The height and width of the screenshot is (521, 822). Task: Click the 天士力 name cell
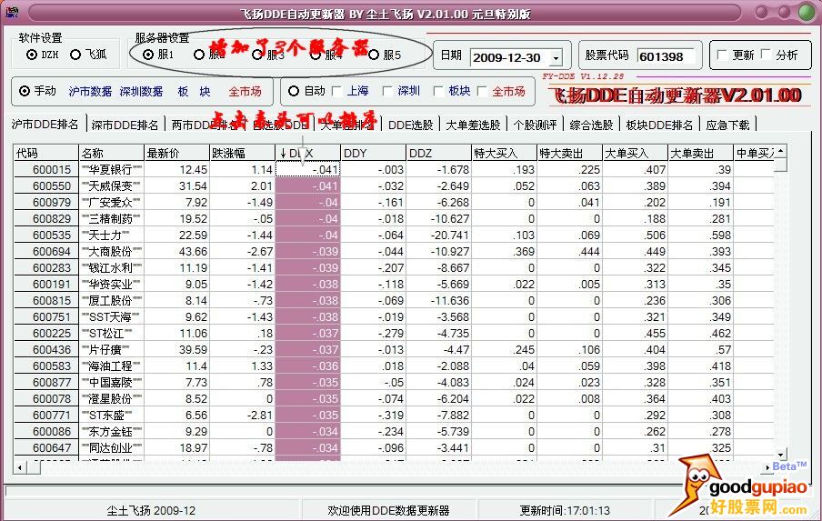(111, 235)
